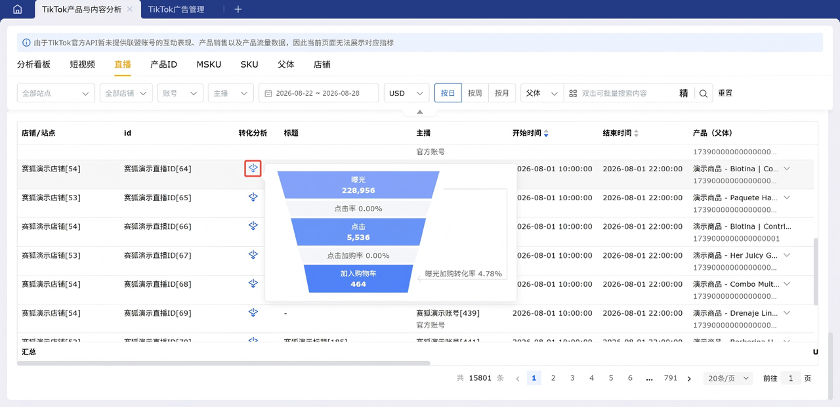Screen dimensions: 840x407
Task: Expand the USD currency dropdown
Action: click(x=406, y=93)
